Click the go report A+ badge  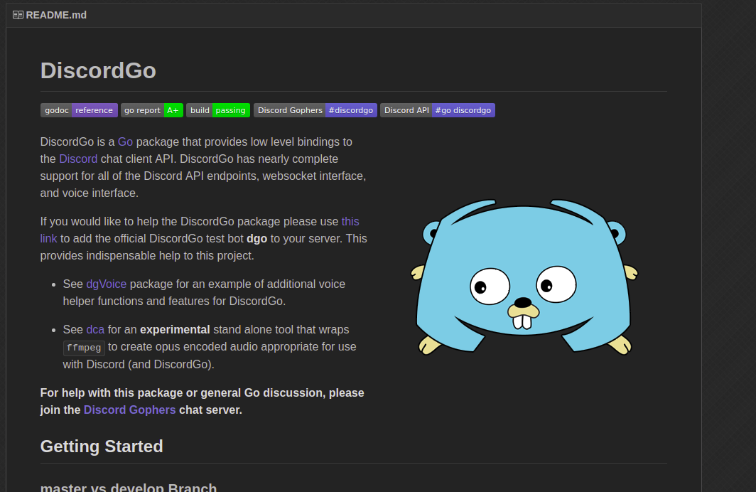[152, 110]
